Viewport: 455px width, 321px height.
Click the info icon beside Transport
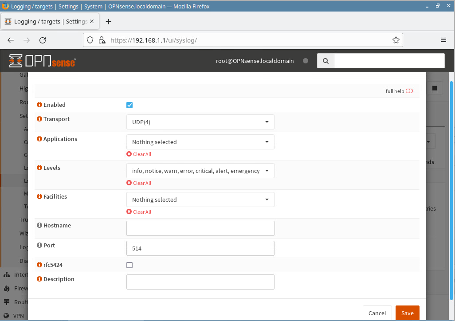(39, 119)
